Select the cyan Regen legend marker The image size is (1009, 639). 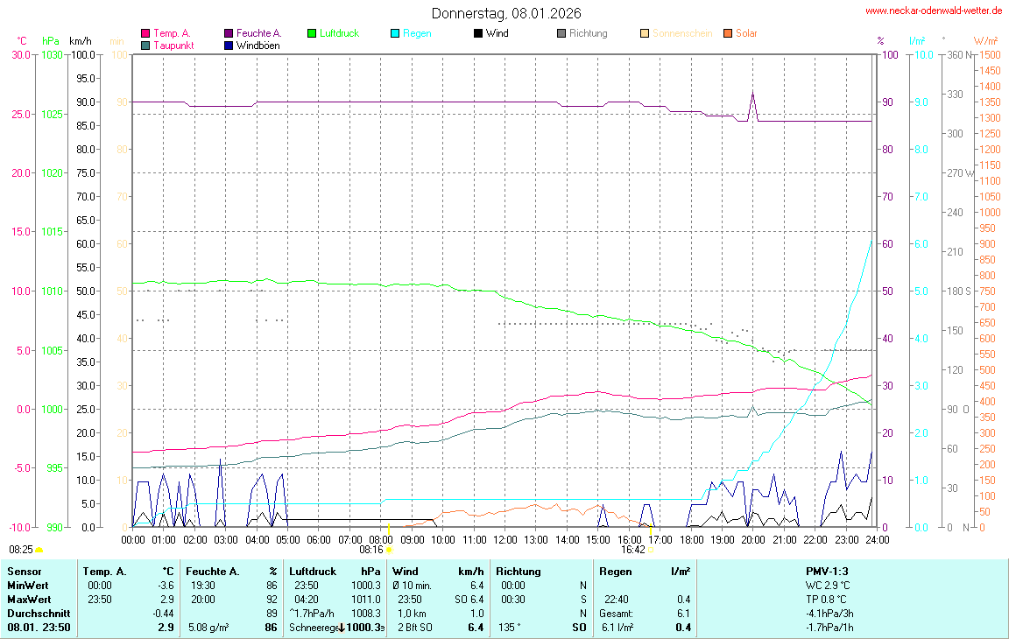(x=395, y=33)
